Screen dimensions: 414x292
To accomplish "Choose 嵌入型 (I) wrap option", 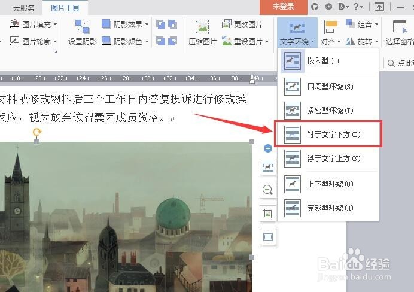I will click(328, 61).
